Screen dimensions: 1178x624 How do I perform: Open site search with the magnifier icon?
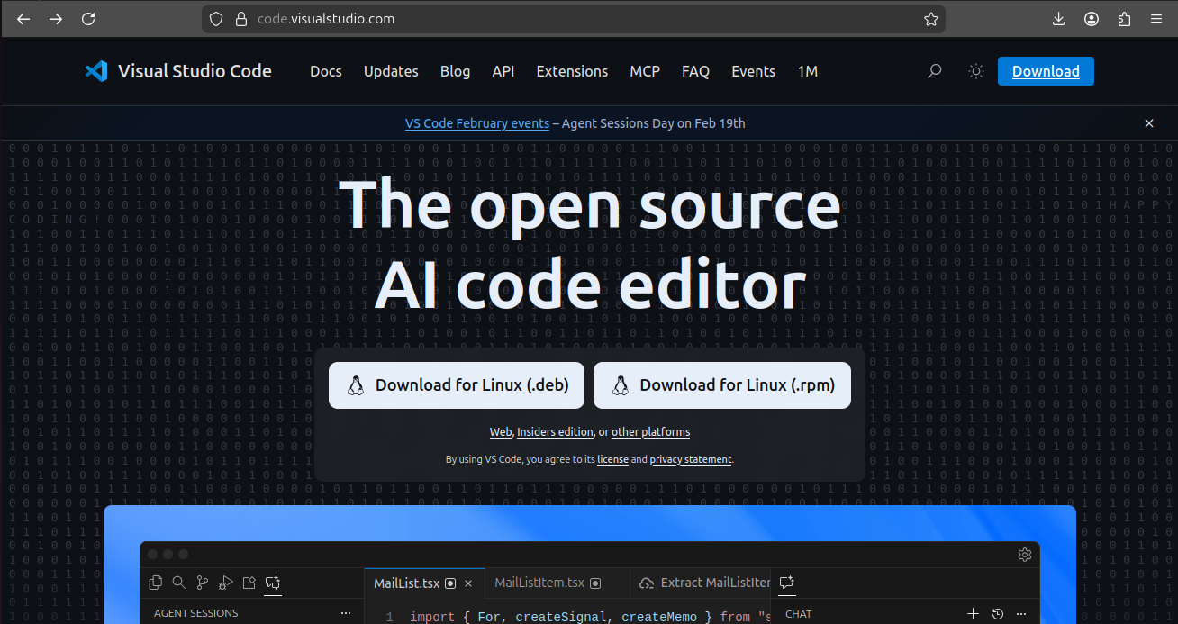935,71
